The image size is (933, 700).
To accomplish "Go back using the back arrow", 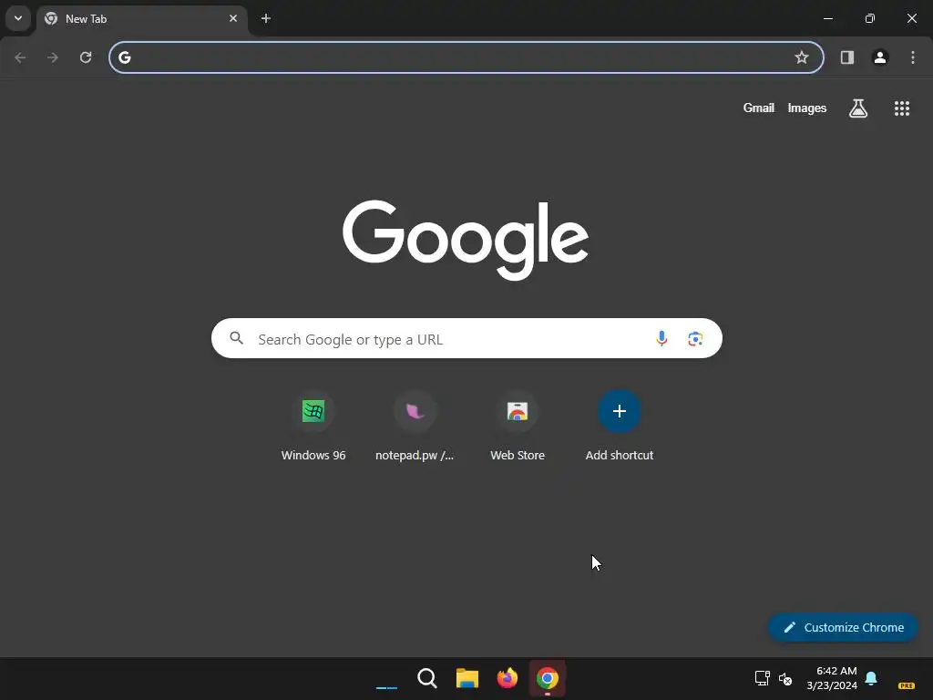I will coord(20,57).
